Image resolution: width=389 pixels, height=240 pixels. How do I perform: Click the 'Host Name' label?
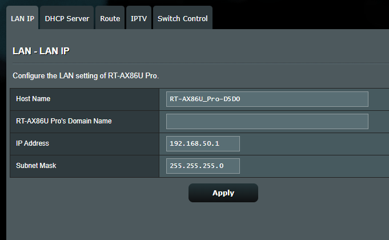[33, 99]
